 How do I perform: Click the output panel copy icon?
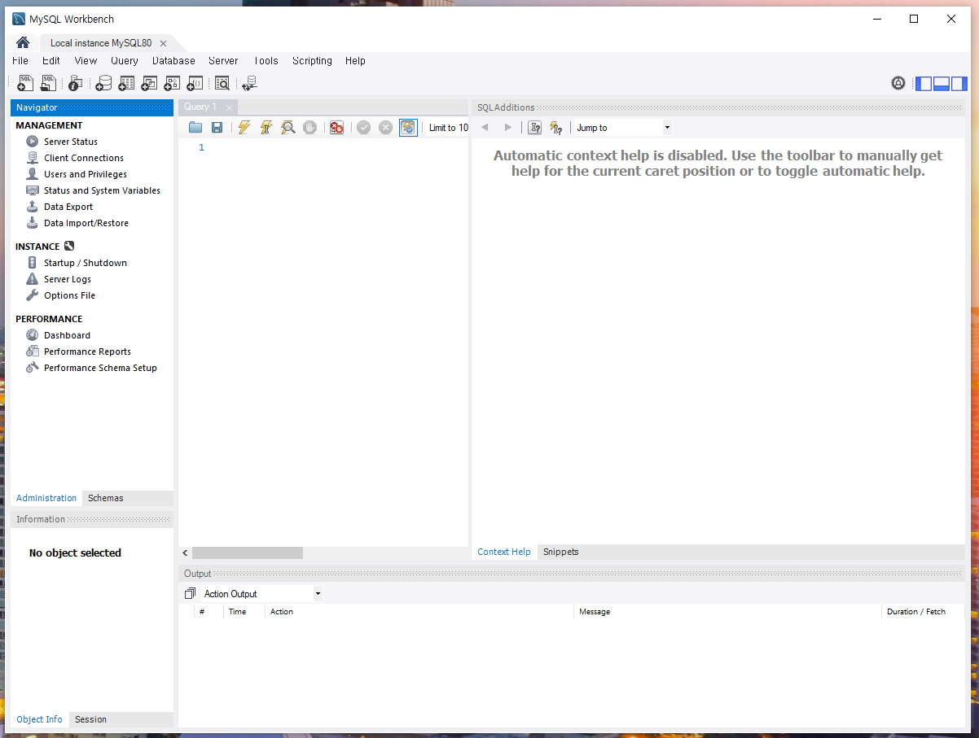(190, 594)
